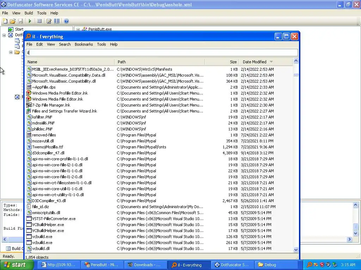This screenshot has width=361, height=270.
Task: Click the Open Project folder icon in Dotfuscator toolbar
Action: pos(13,21)
